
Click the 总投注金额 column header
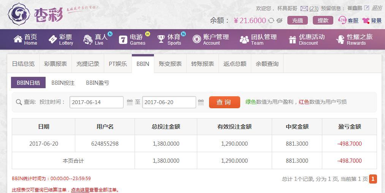[166, 126]
